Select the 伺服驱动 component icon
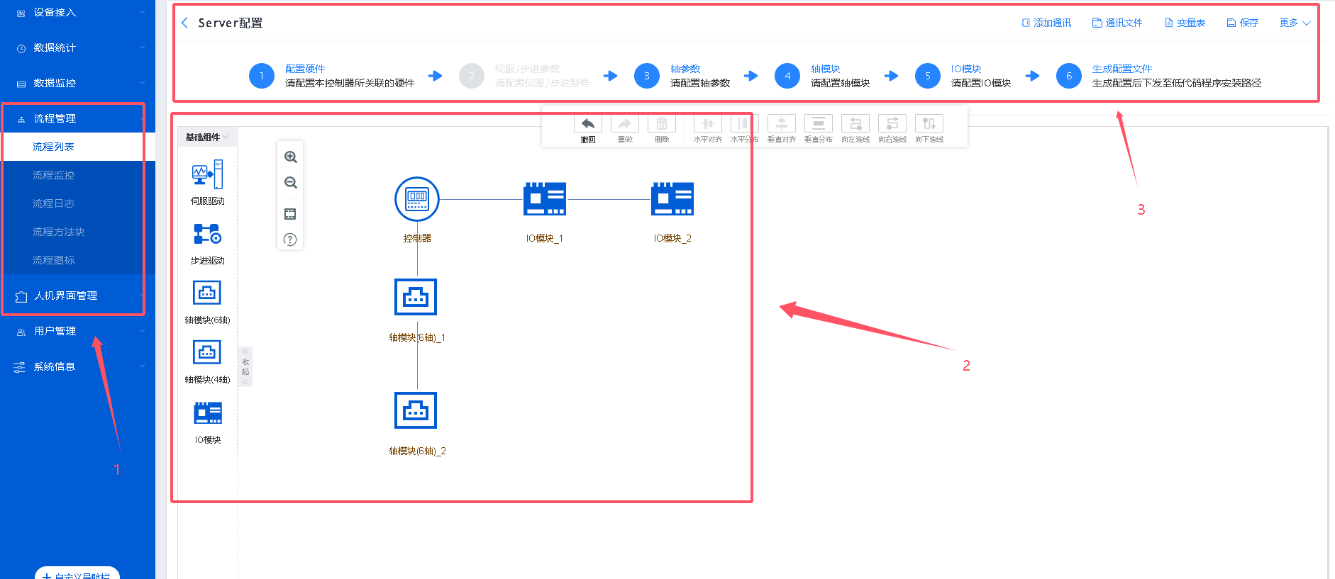The image size is (1335, 579). point(207,174)
